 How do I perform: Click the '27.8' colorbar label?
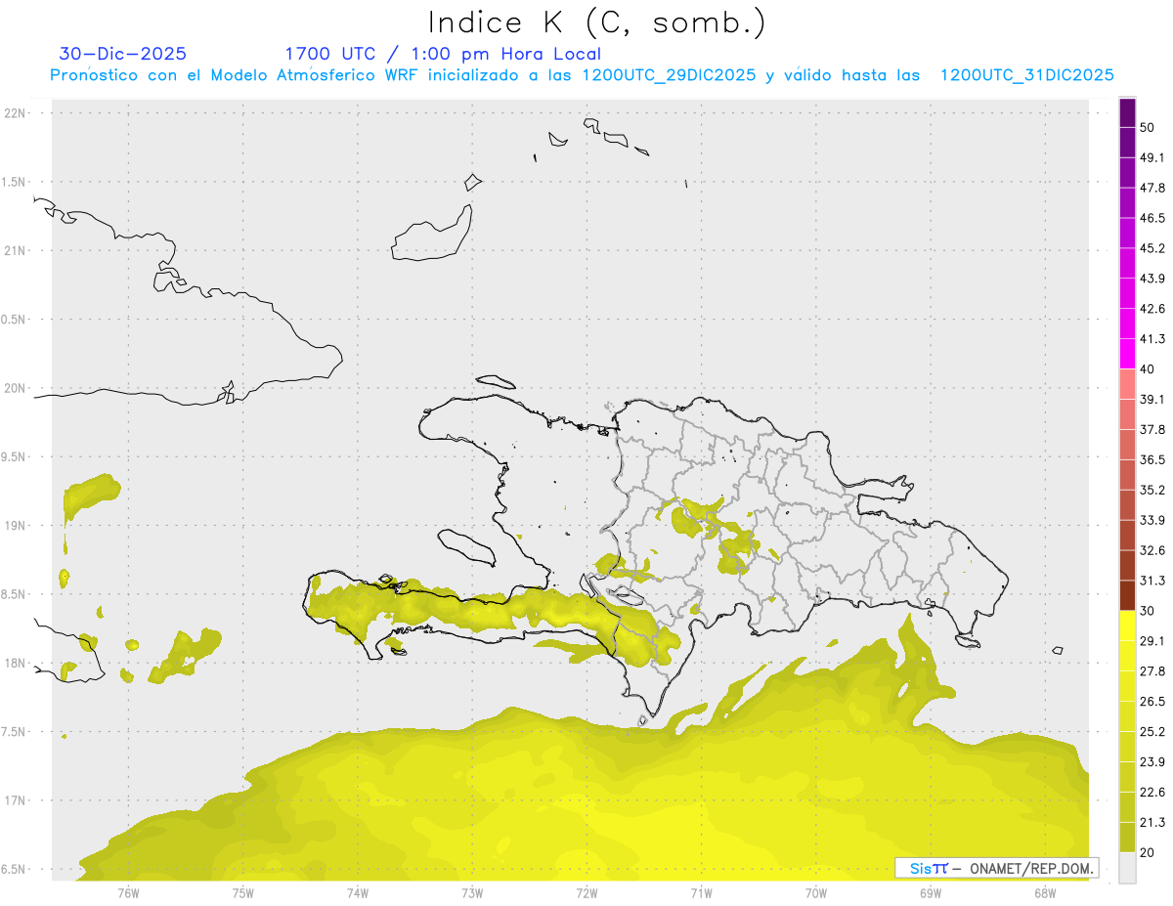pyautogui.click(x=1152, y=671)
